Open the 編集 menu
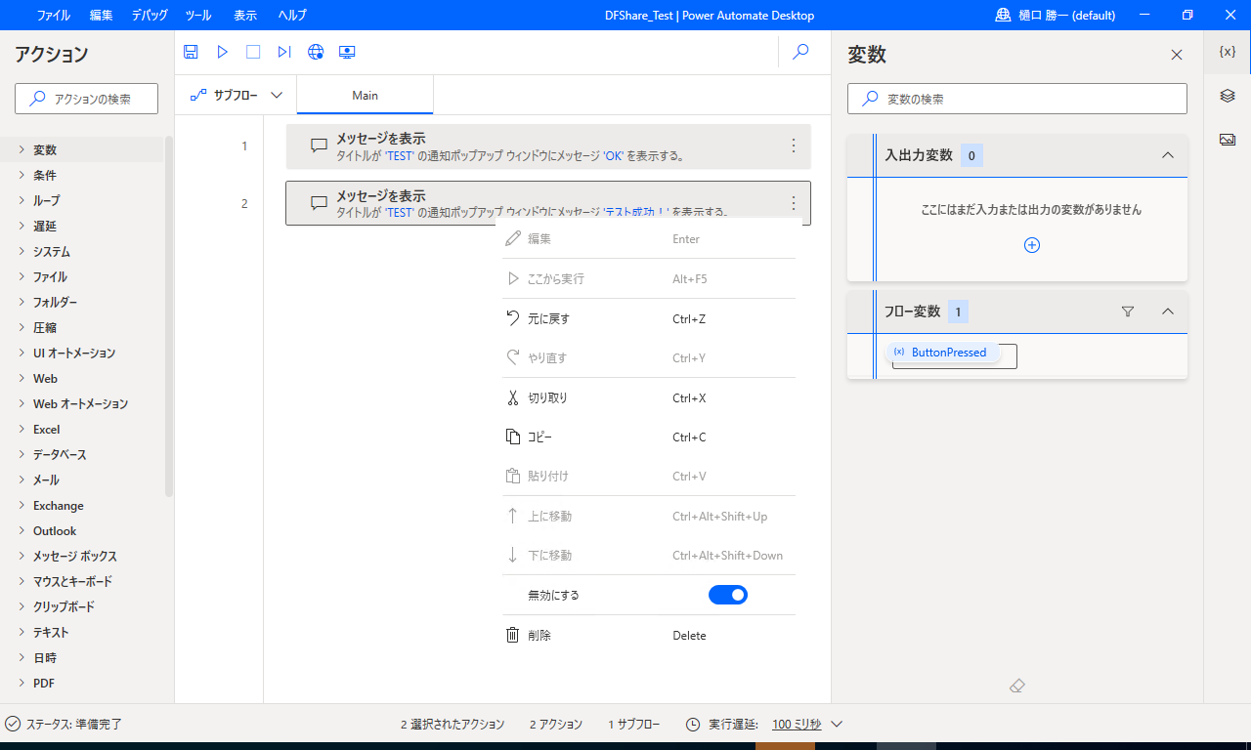1251x750 pixels. [102, 15]
